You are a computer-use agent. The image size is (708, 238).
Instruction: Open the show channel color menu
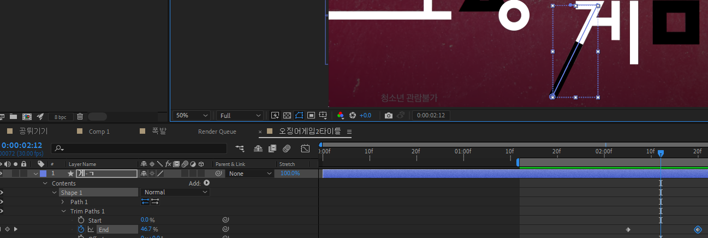click(341, 115)
